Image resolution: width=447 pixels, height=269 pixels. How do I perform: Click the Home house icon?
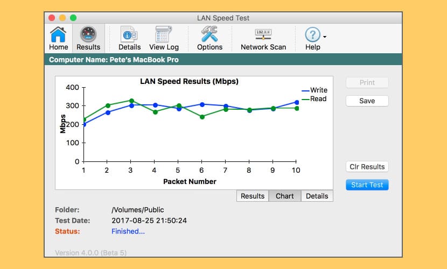click(59, 35)
